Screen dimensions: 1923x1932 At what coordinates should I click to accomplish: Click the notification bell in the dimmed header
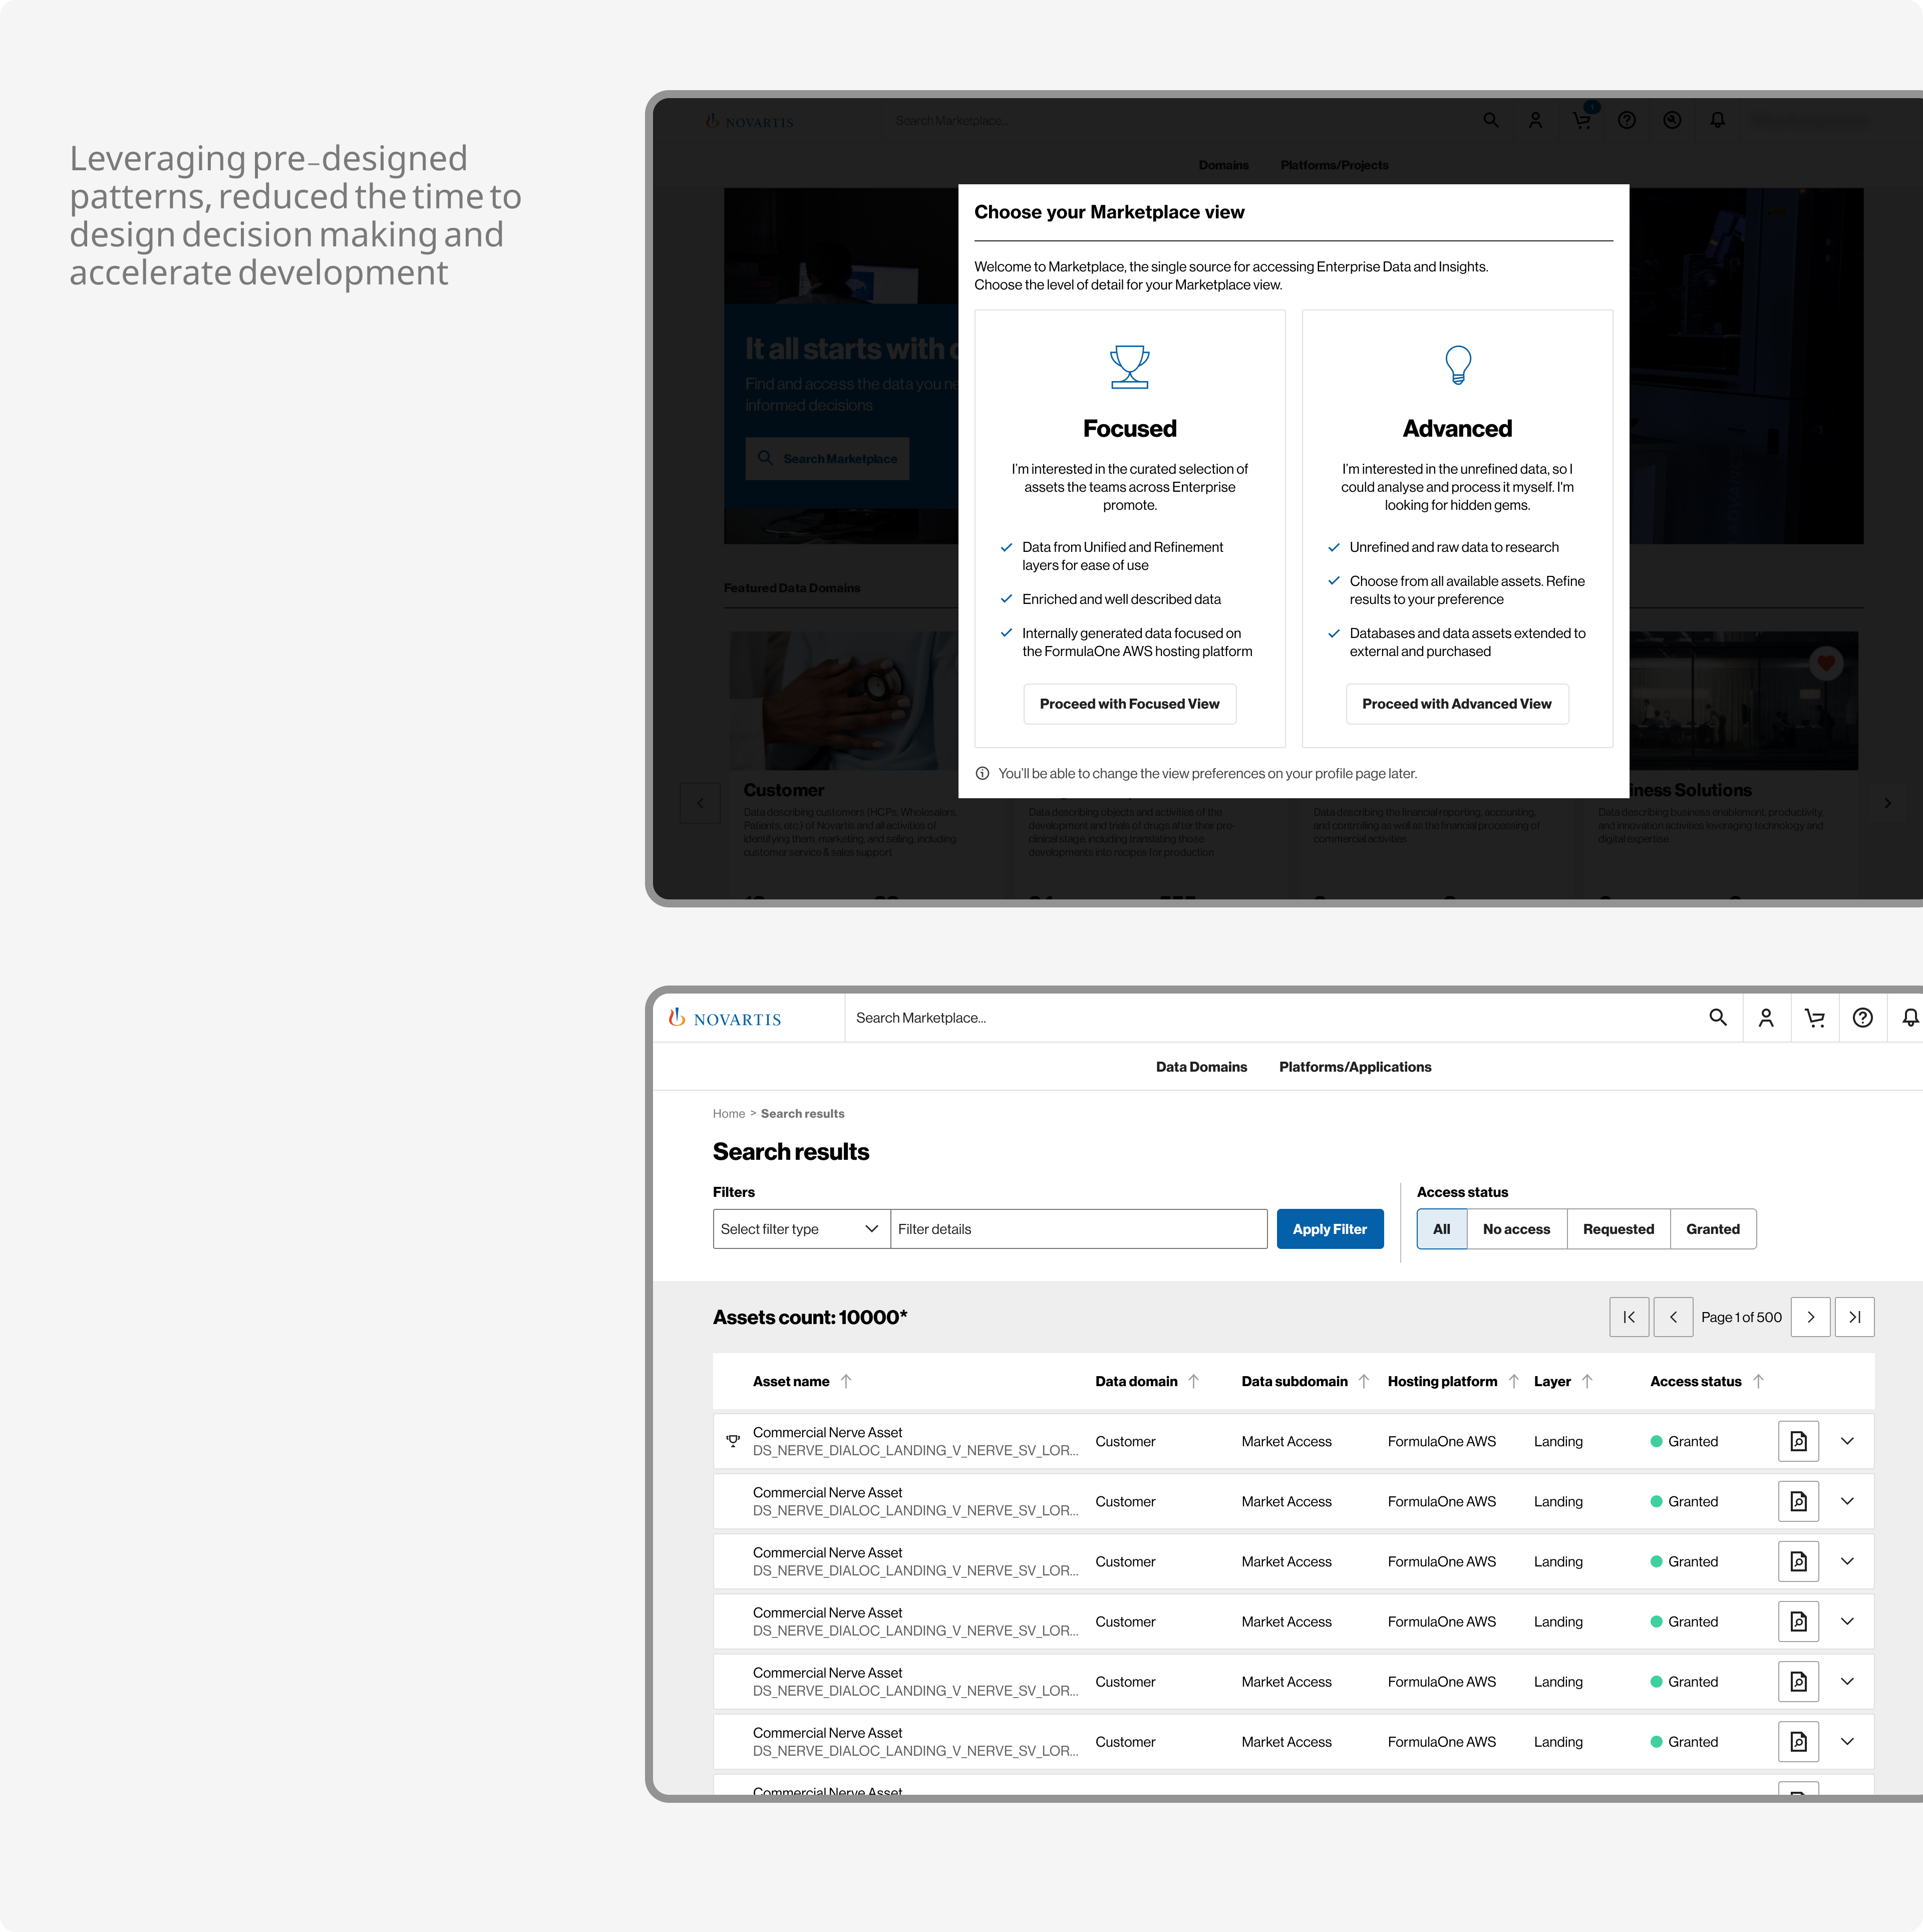point(1717,120)
